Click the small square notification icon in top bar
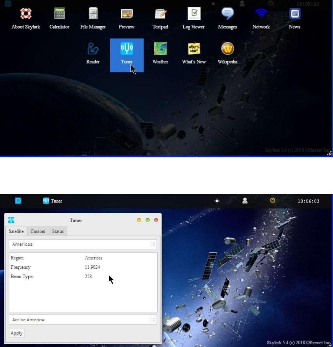 point(217,201)
